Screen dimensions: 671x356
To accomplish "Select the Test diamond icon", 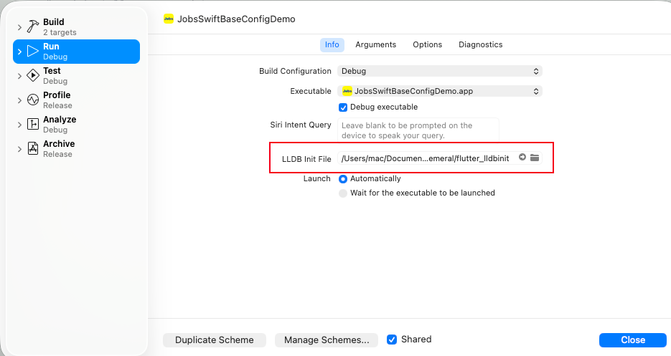I will 33,75.
